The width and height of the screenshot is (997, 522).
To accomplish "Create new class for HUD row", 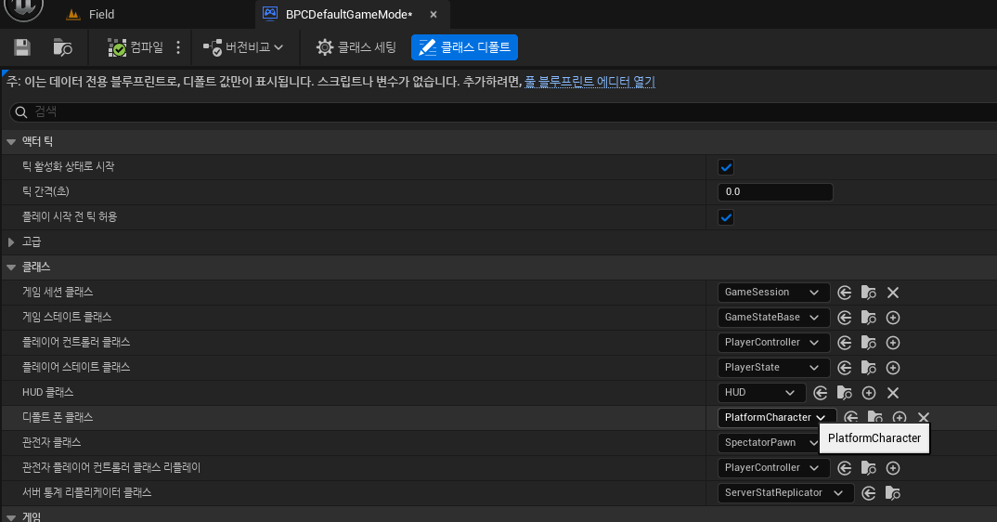I will point(869,393).
